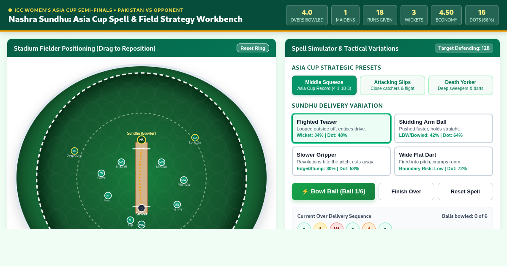Choose the Death Yorker preset
Viewport: 507px width, 266px height.
tap(461, 85)
